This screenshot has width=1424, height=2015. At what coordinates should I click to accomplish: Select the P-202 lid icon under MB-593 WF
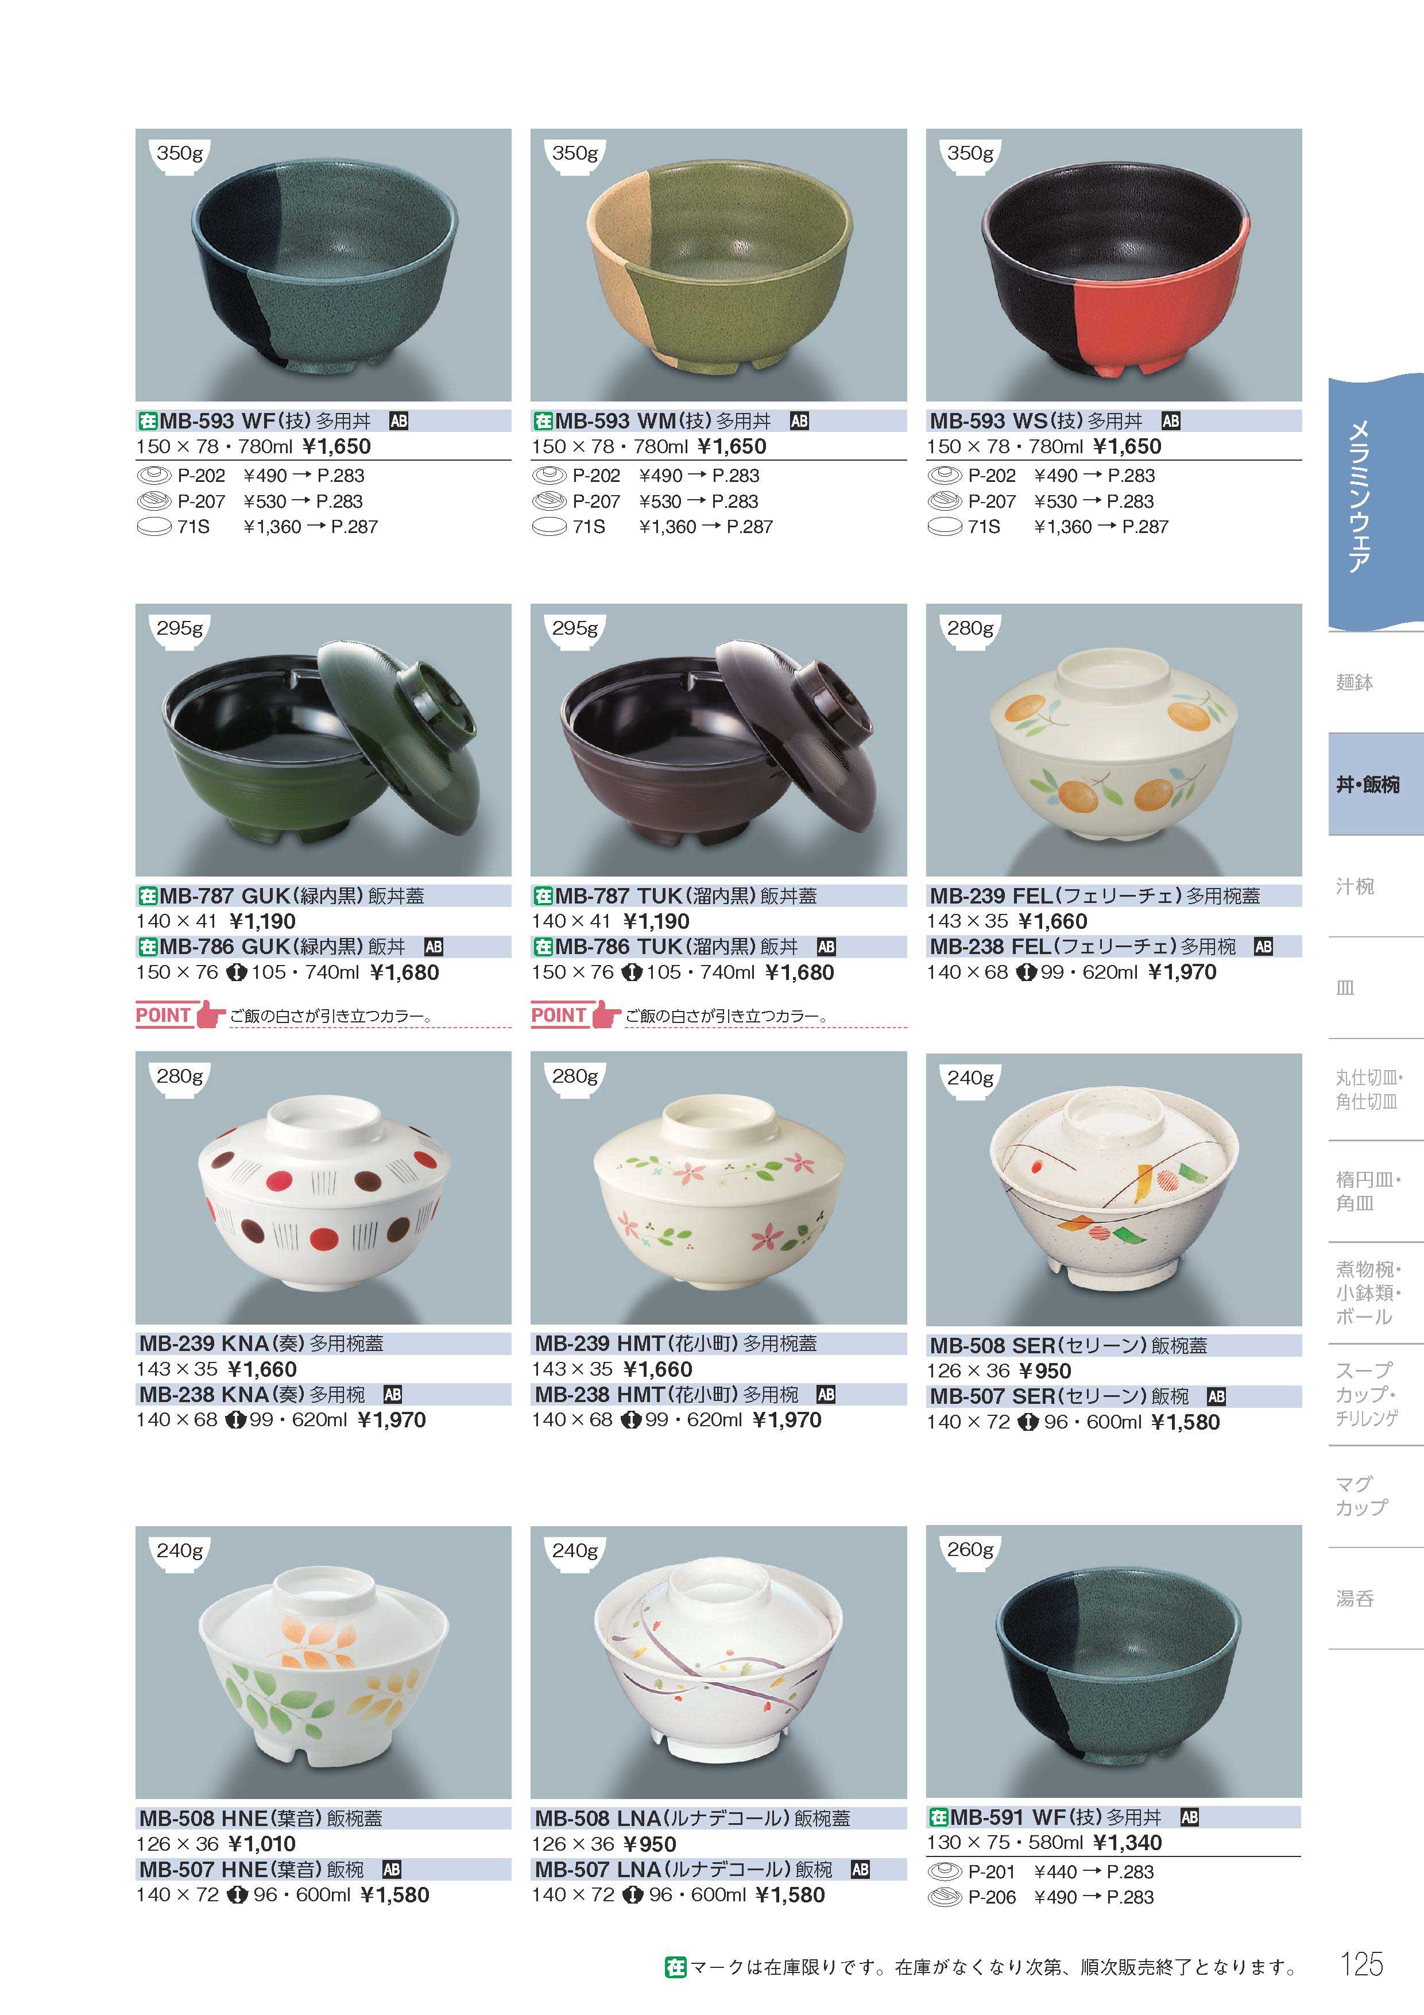[x=154, y=476]
